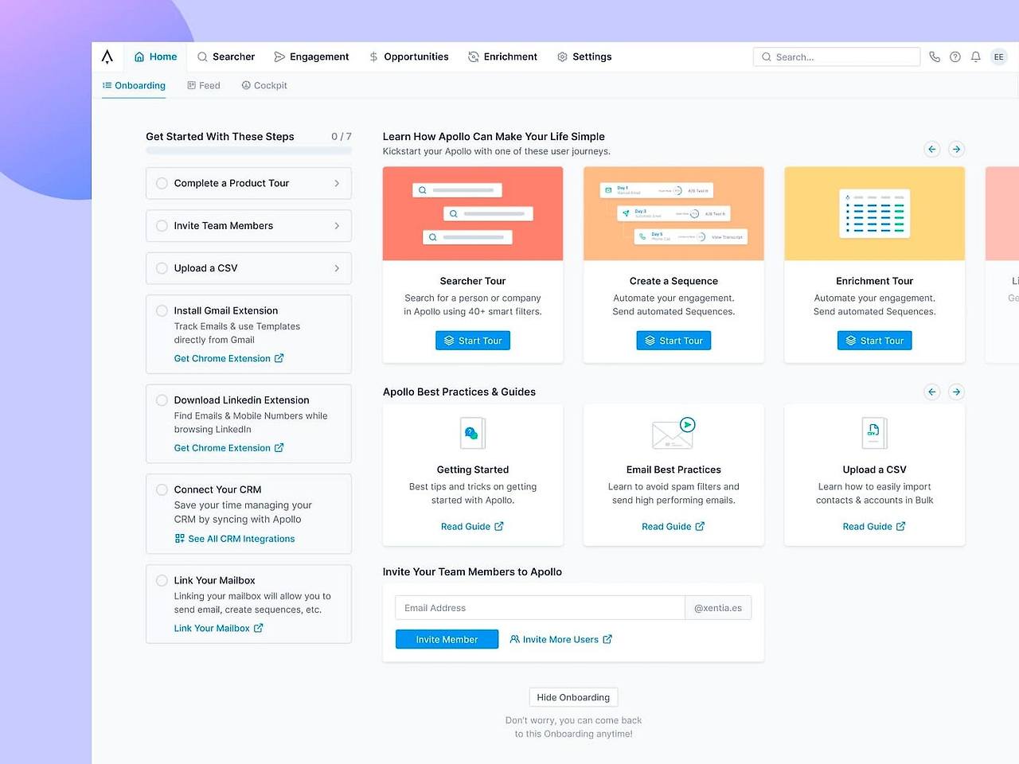Open the Invite More Users link

560,639
